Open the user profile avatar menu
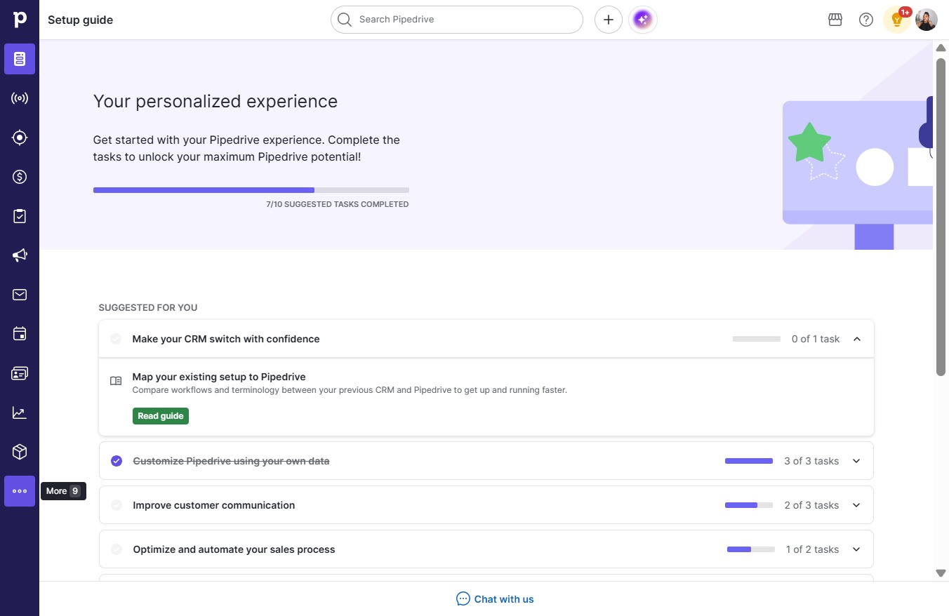 [927, 20]
